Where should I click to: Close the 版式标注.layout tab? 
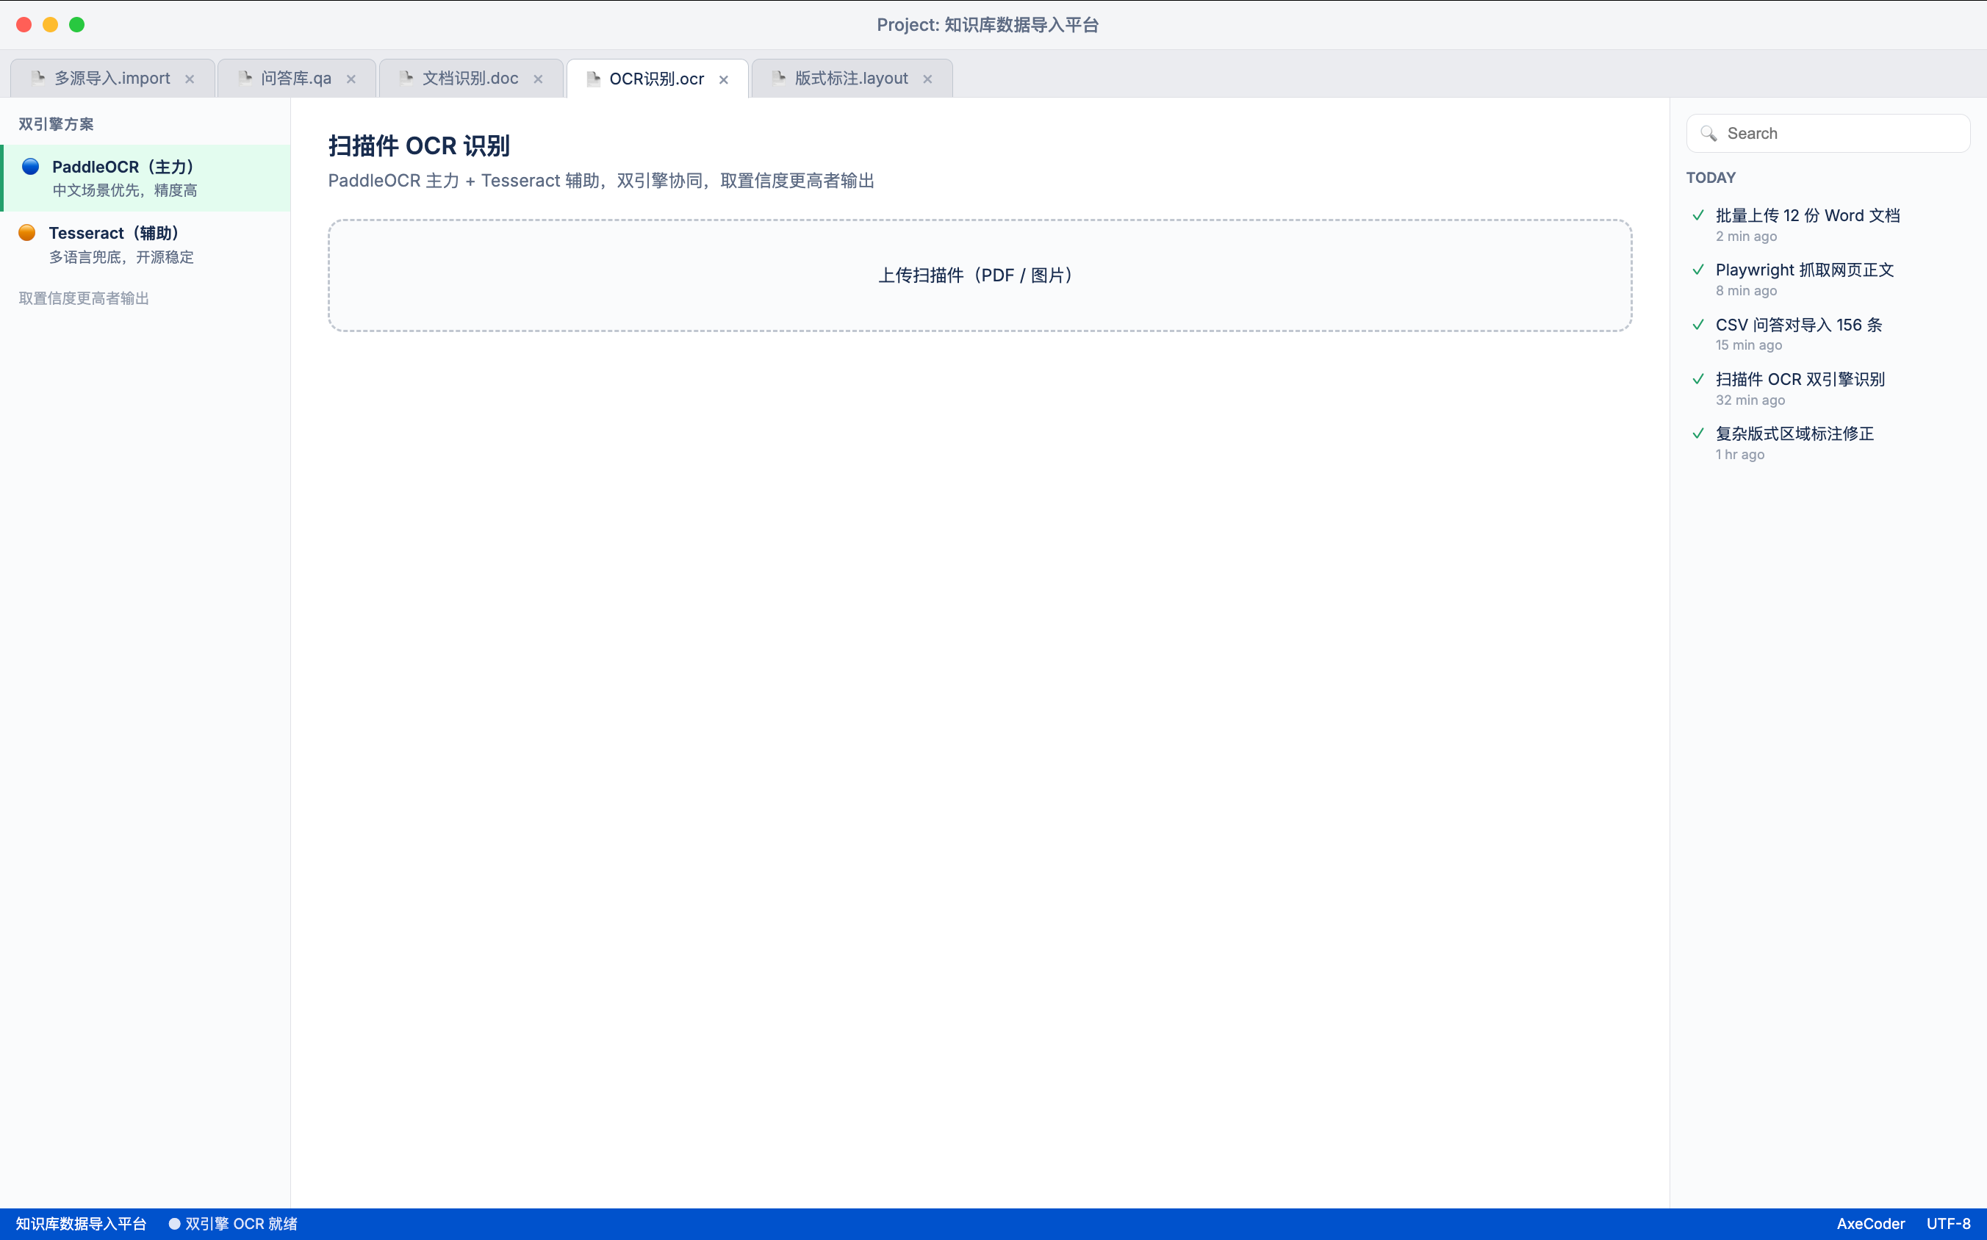(x=927, y=79)
